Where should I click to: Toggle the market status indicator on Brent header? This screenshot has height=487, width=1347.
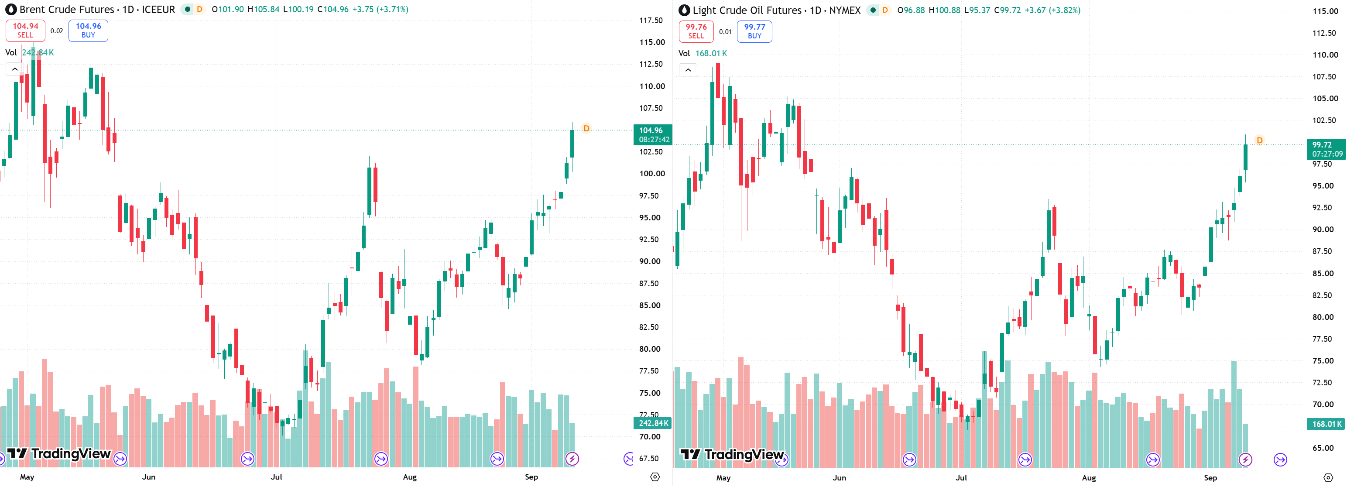pos(187,10)
